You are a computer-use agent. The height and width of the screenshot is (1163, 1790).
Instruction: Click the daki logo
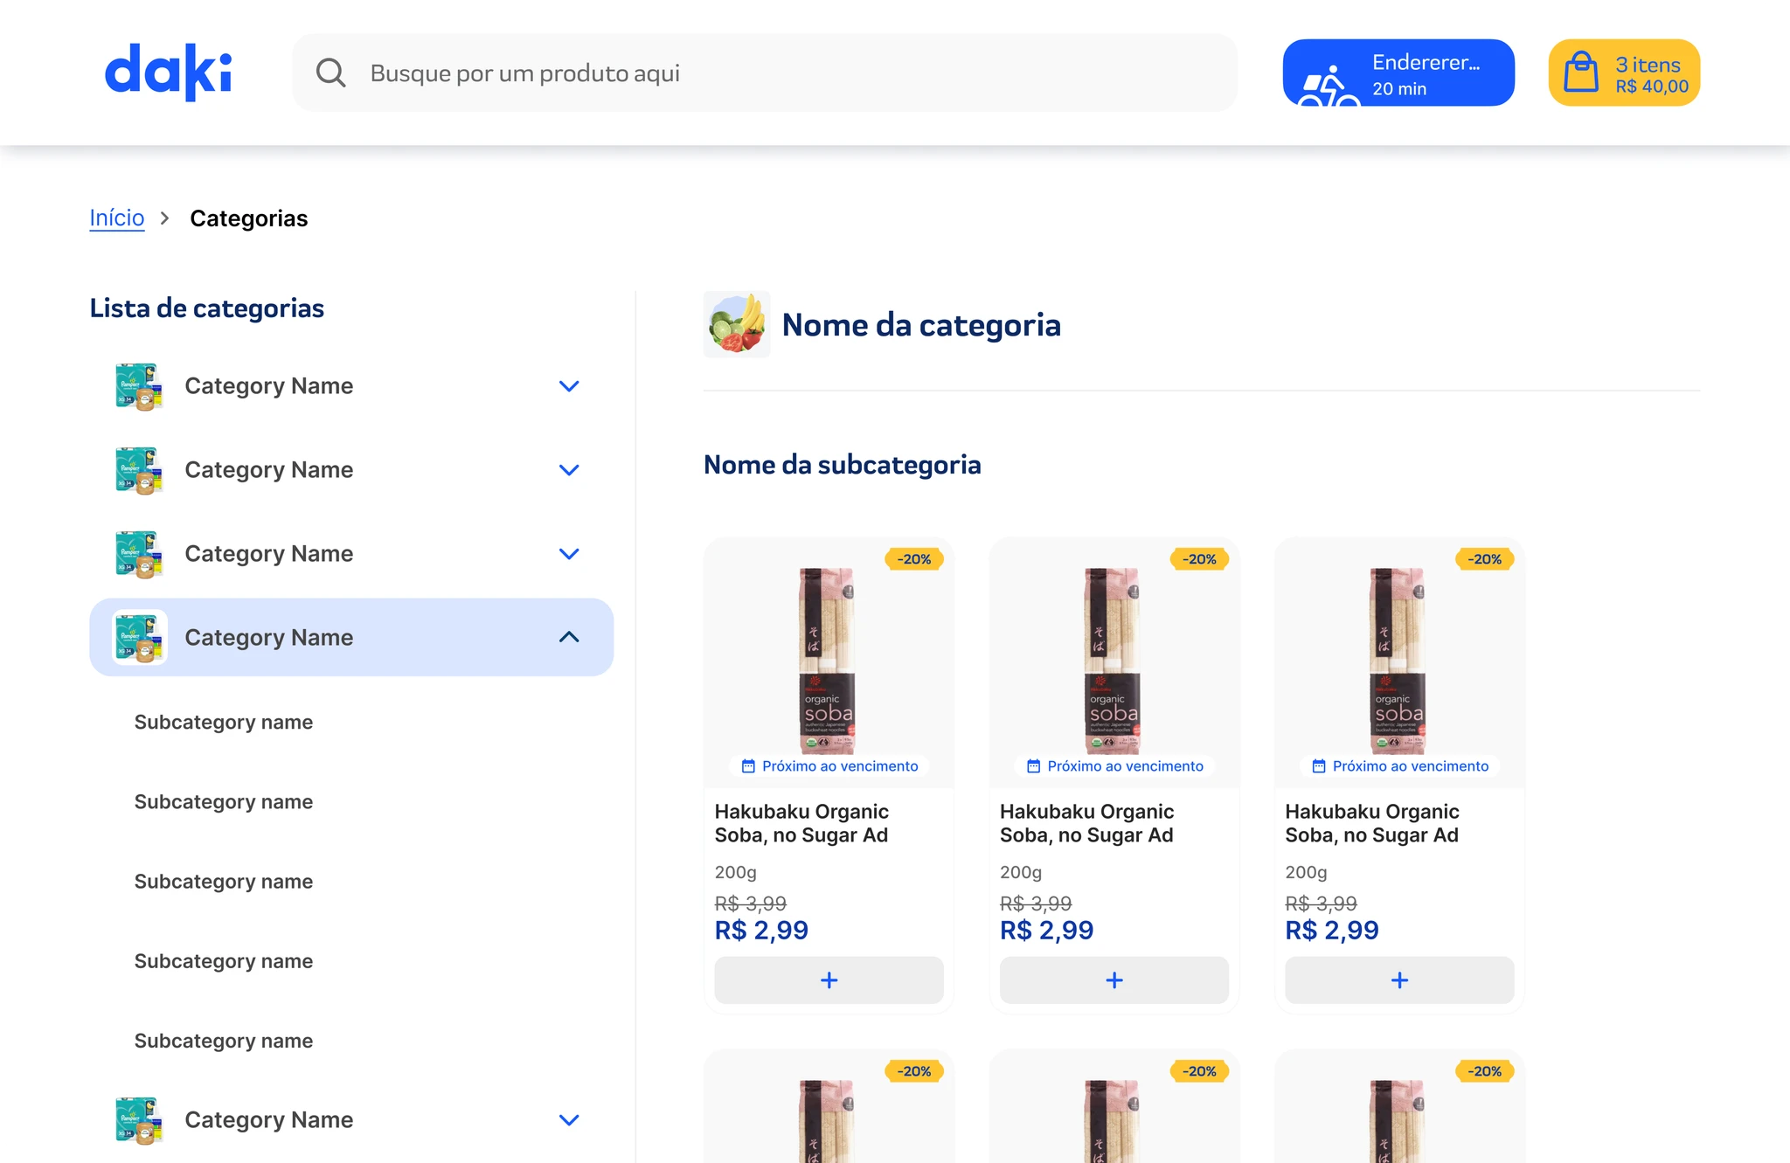pyautogui.click(x=168, y=72)
